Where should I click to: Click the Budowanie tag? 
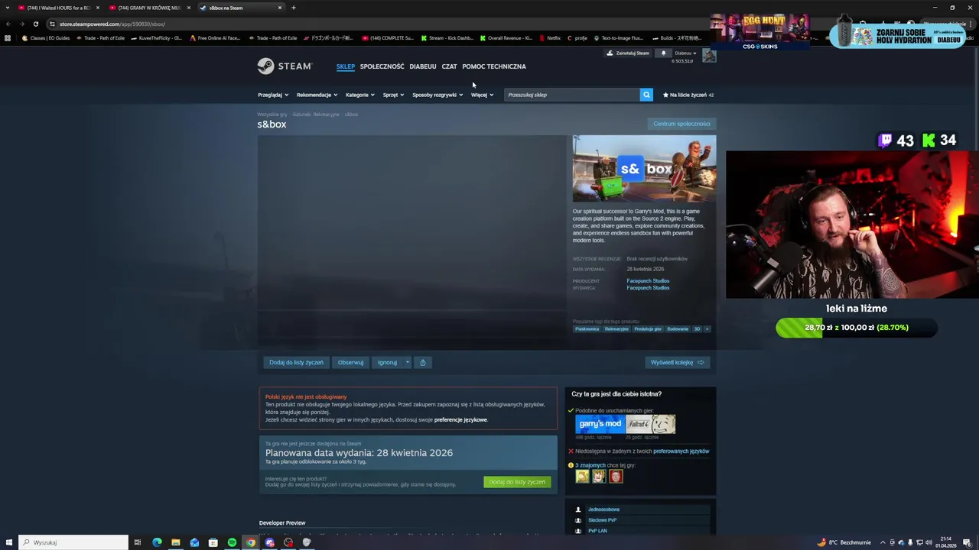tap(678, 328)
